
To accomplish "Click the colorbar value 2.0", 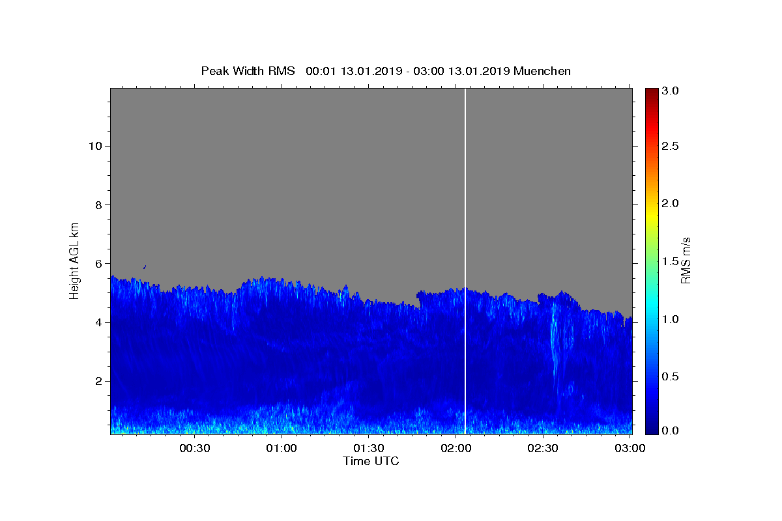I will coord(670,203).
